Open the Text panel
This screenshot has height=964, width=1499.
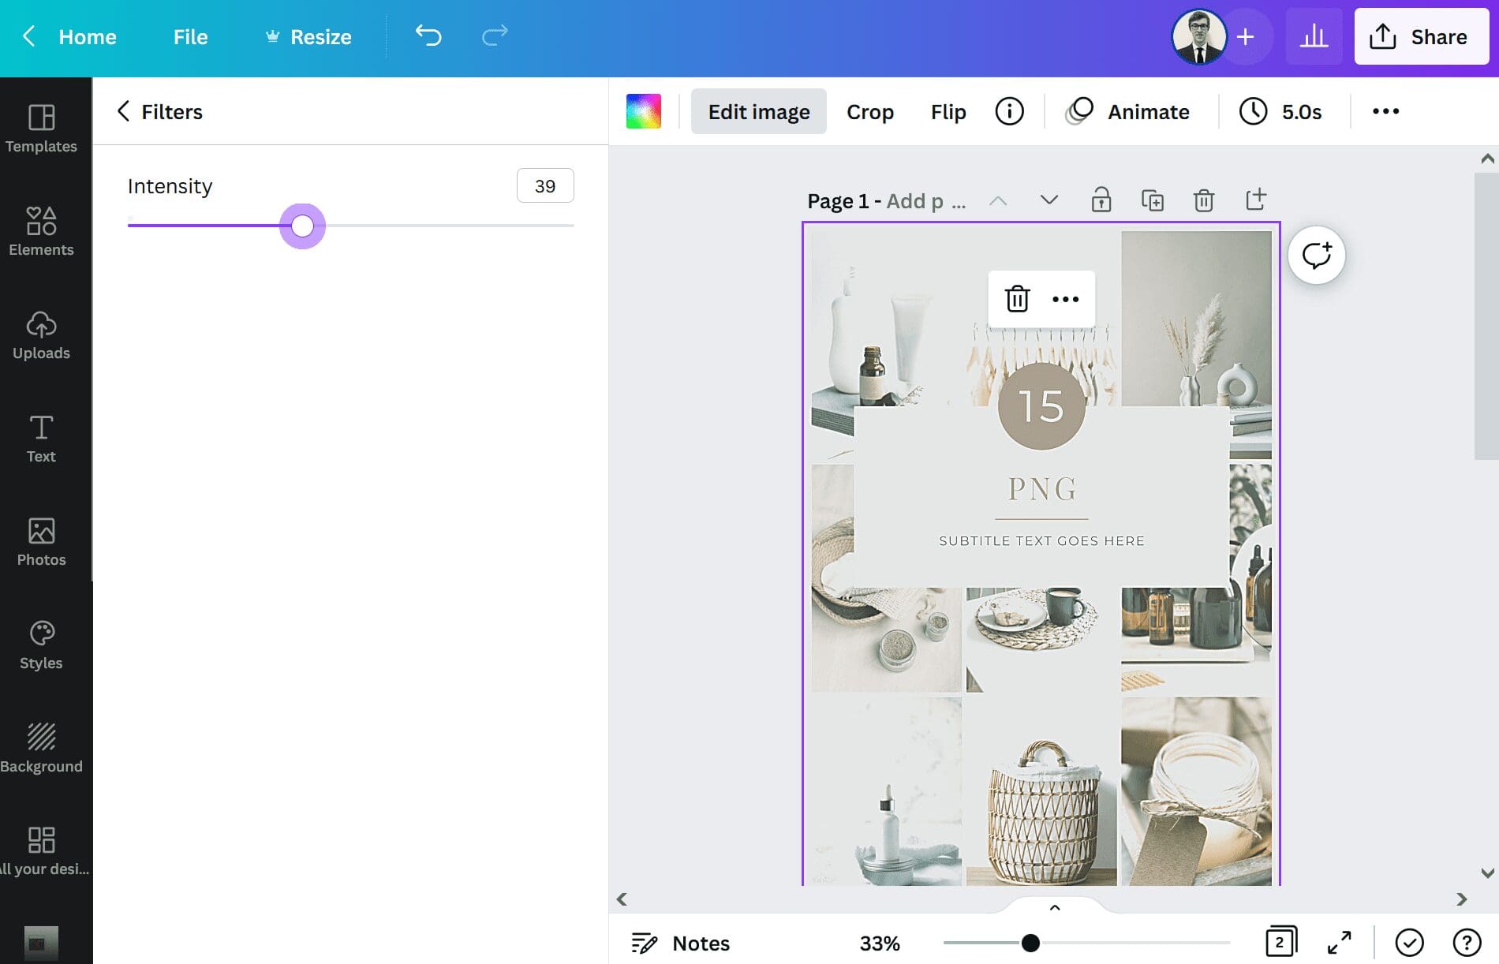tap(40, 439)
